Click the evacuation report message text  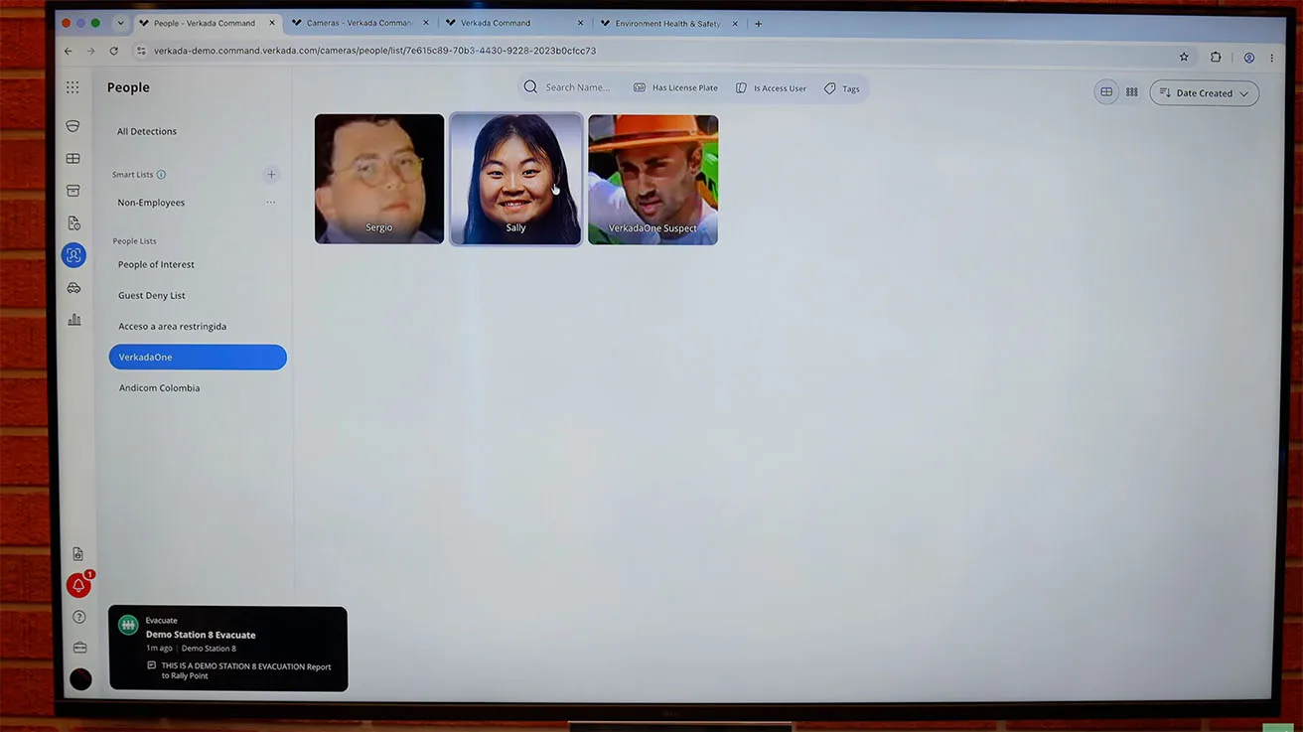246,670
